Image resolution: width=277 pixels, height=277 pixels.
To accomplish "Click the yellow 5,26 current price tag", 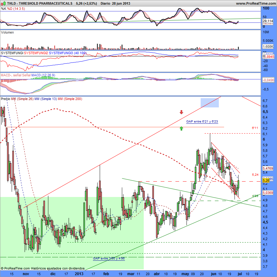I will pos(266,180).
